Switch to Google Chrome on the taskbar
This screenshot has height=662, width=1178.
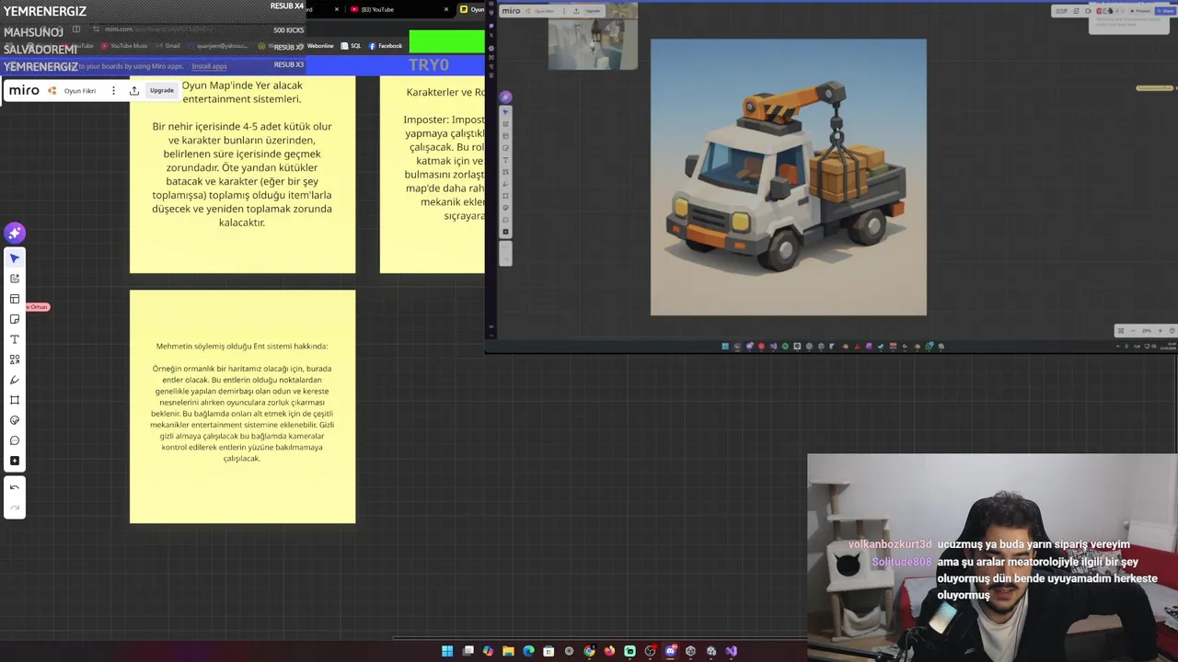pos(589,651)
